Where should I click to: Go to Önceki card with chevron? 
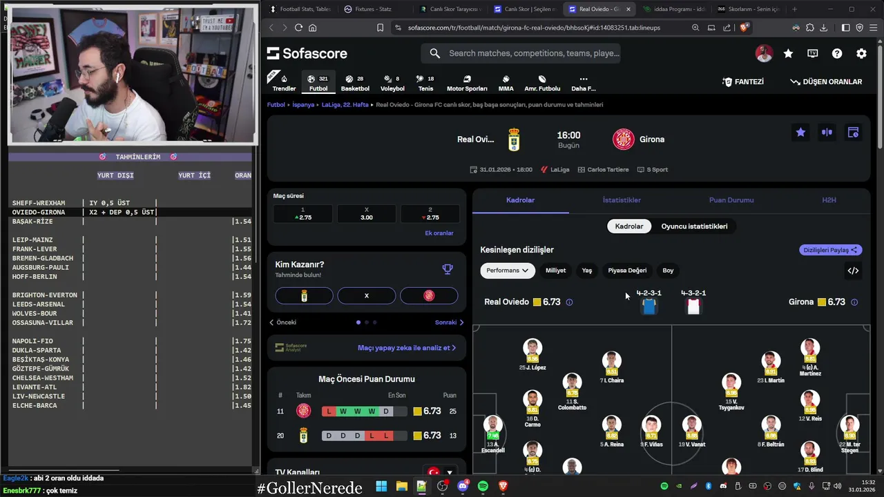click(x=282, y=322)
